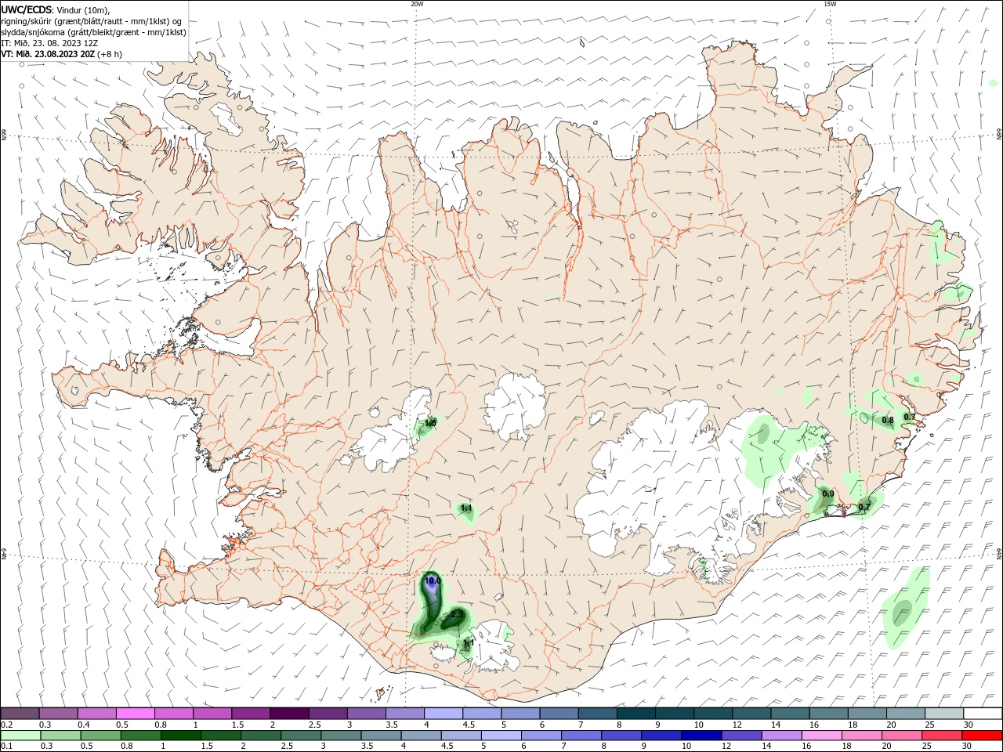Click the pale green 0.1 swatch in lower legend row
1003x752 pixels.
point(20,736)
